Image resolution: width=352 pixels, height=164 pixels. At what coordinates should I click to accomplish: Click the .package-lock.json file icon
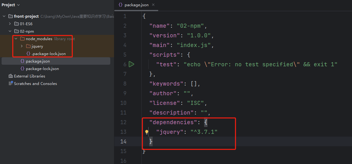click(28, 54)
